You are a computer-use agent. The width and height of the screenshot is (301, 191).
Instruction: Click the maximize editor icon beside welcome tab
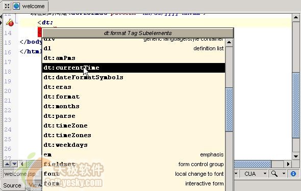pos(7,6)
